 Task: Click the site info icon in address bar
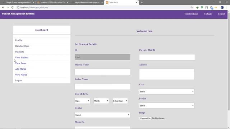coord(18,8)
